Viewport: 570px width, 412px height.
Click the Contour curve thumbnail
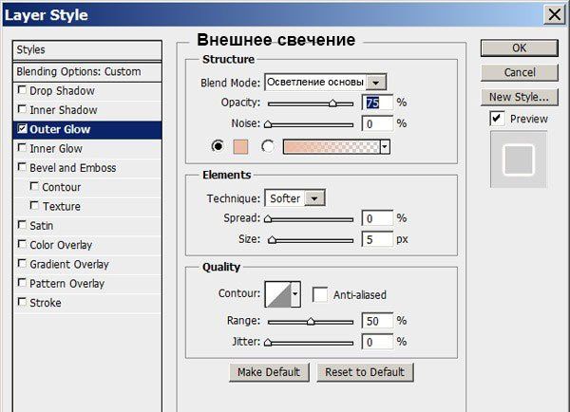tap(278, 294)
